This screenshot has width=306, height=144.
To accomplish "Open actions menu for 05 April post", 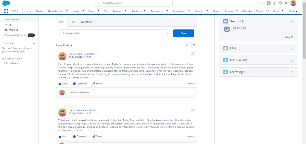I will click(193, 110).
